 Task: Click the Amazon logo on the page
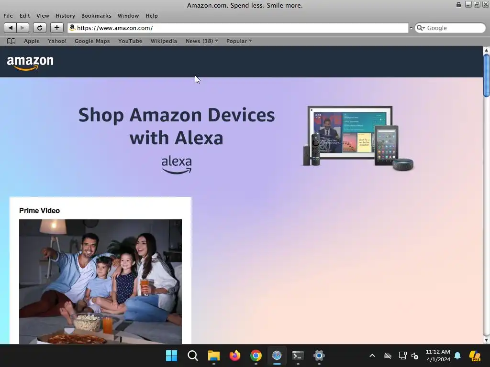pos(30,63)
